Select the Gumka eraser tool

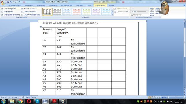157,11
